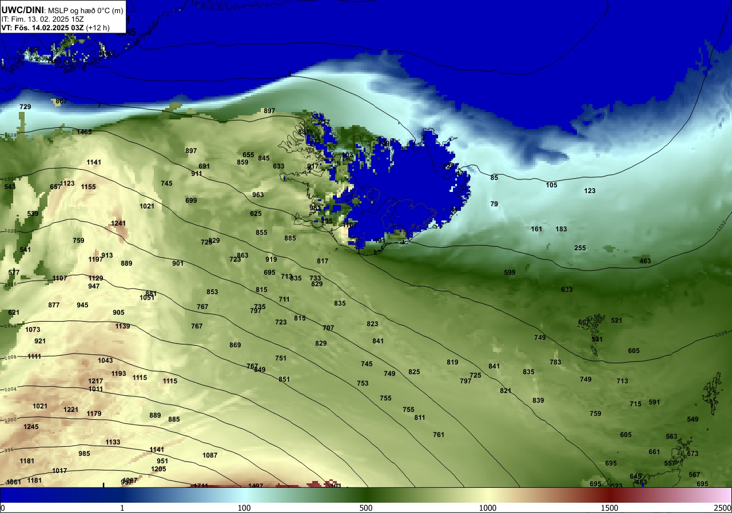Image resolution: width=732 pixels, height=513 pixels.
Task: Click the value 105 on the map
Action: 551,185
